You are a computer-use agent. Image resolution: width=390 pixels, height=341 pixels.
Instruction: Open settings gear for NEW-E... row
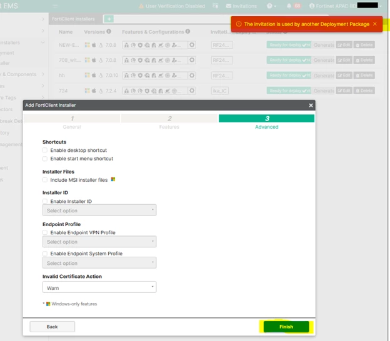192,45
